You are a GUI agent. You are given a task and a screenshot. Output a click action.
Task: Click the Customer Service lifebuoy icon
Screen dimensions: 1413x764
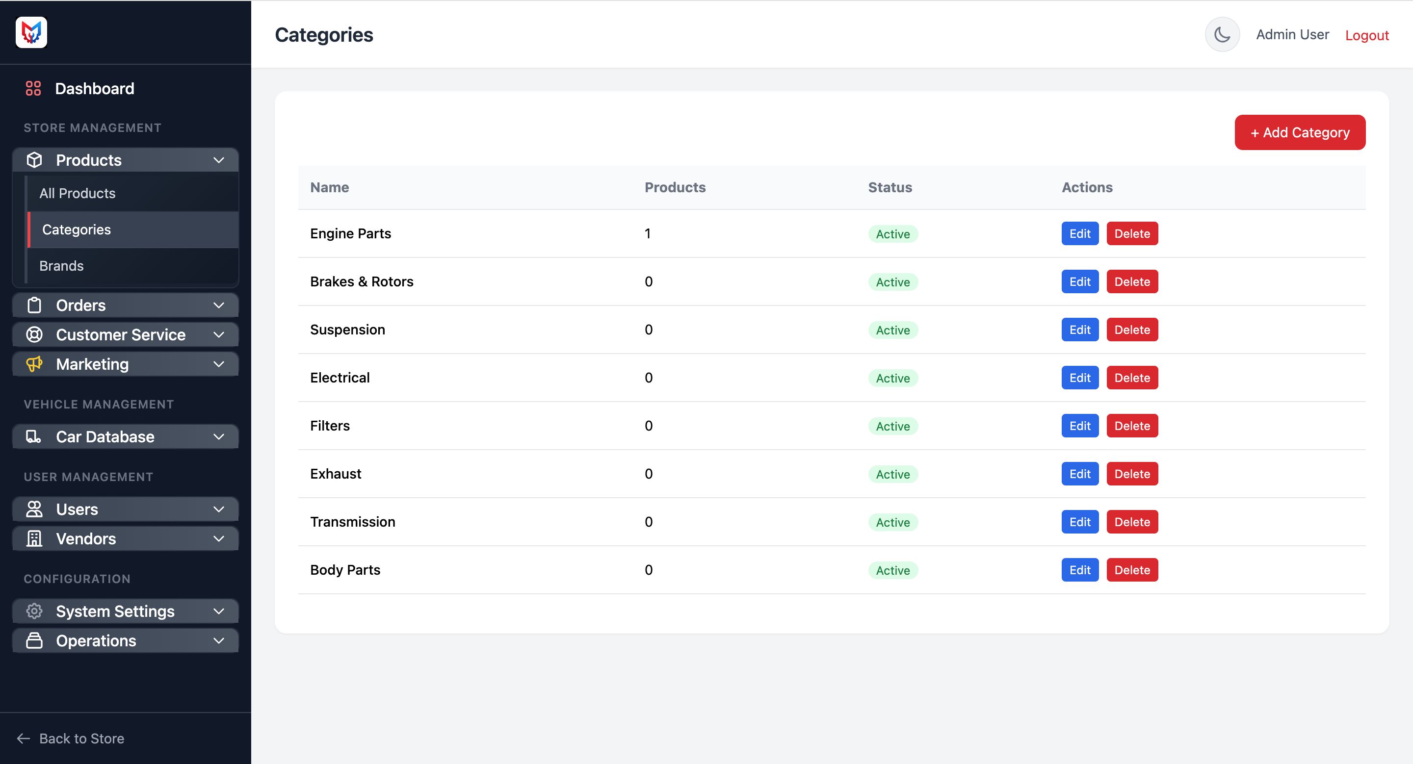(34, 335)
